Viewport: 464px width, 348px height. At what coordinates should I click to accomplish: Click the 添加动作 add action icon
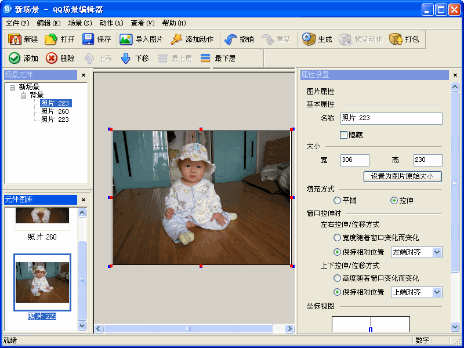click(176, 39)
